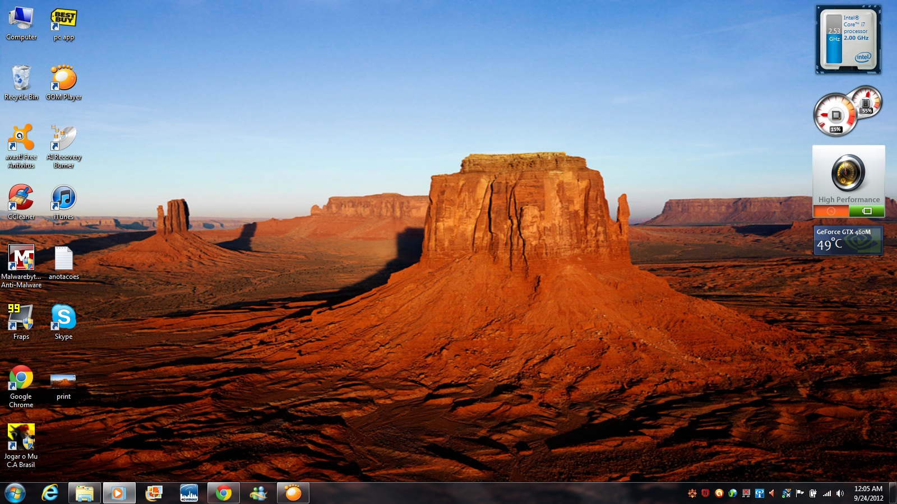Launch Fraps from the desktop
This screenshot has width=897, height=504.
(21, 318)
